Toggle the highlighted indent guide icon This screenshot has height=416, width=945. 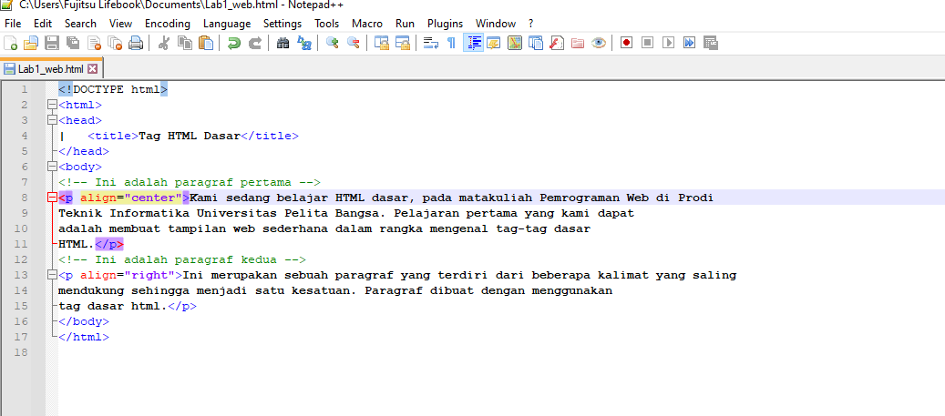(x=473, y=43)
